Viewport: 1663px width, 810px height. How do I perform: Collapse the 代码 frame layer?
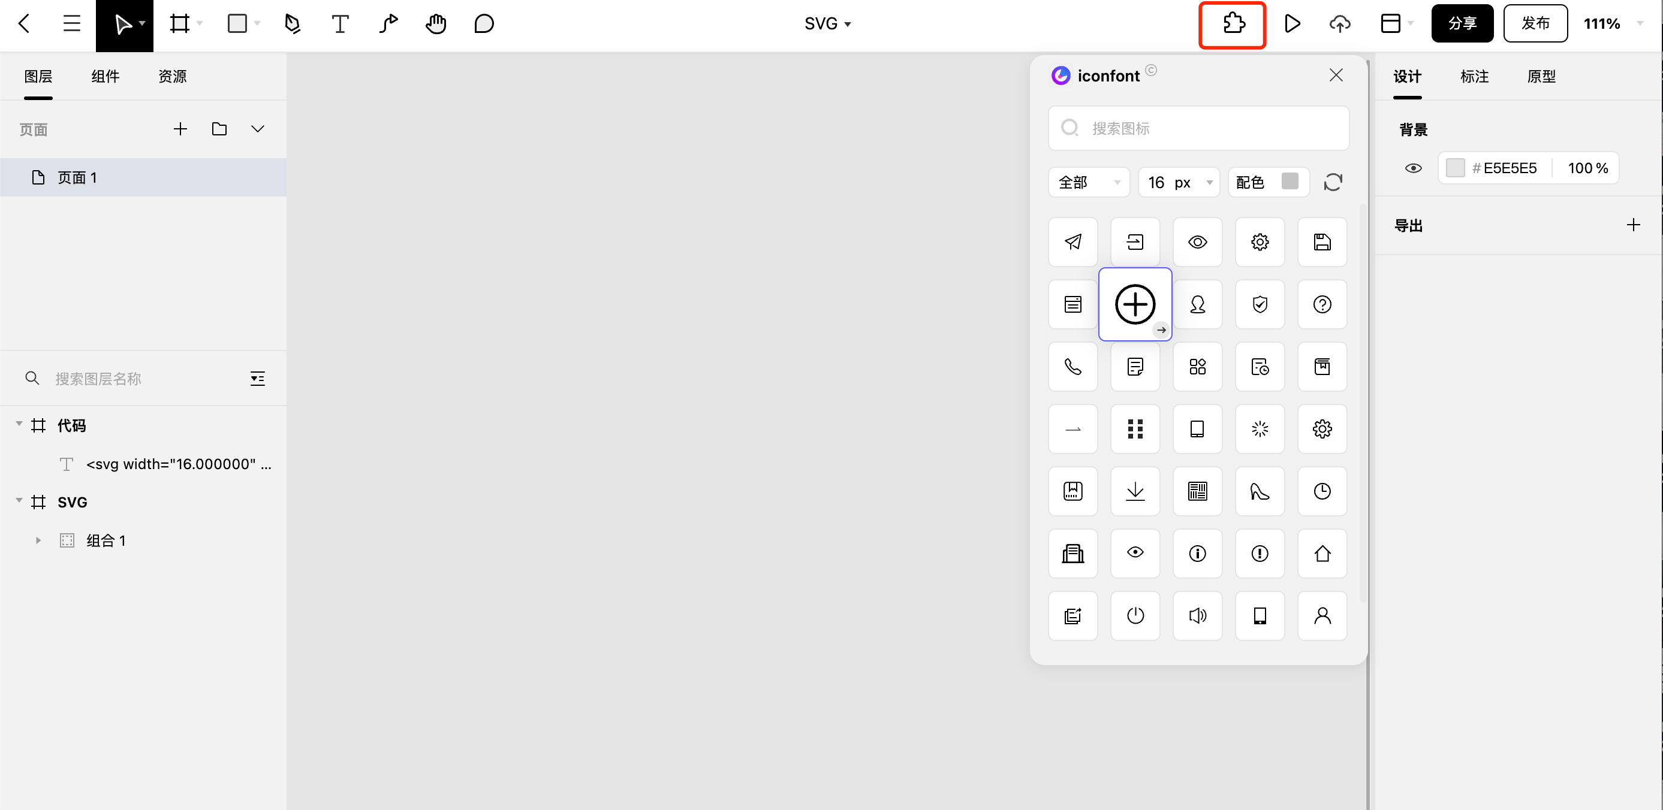coord(19,424)
